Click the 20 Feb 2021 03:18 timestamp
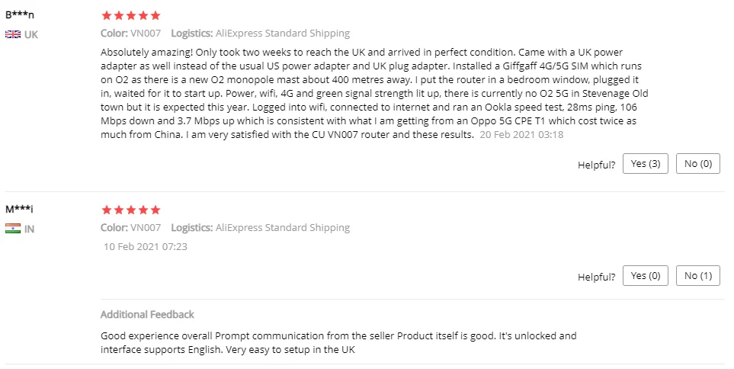This screenshot has height=369, width=734. click(x=521, y=135)
